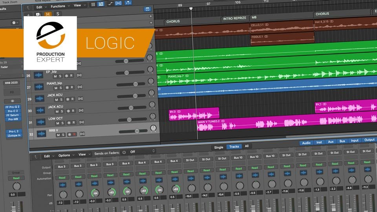Viewport: 377px width, 212px height.
Task: Click the PIANO_bip track waveform icon
Action: (39, 86)
